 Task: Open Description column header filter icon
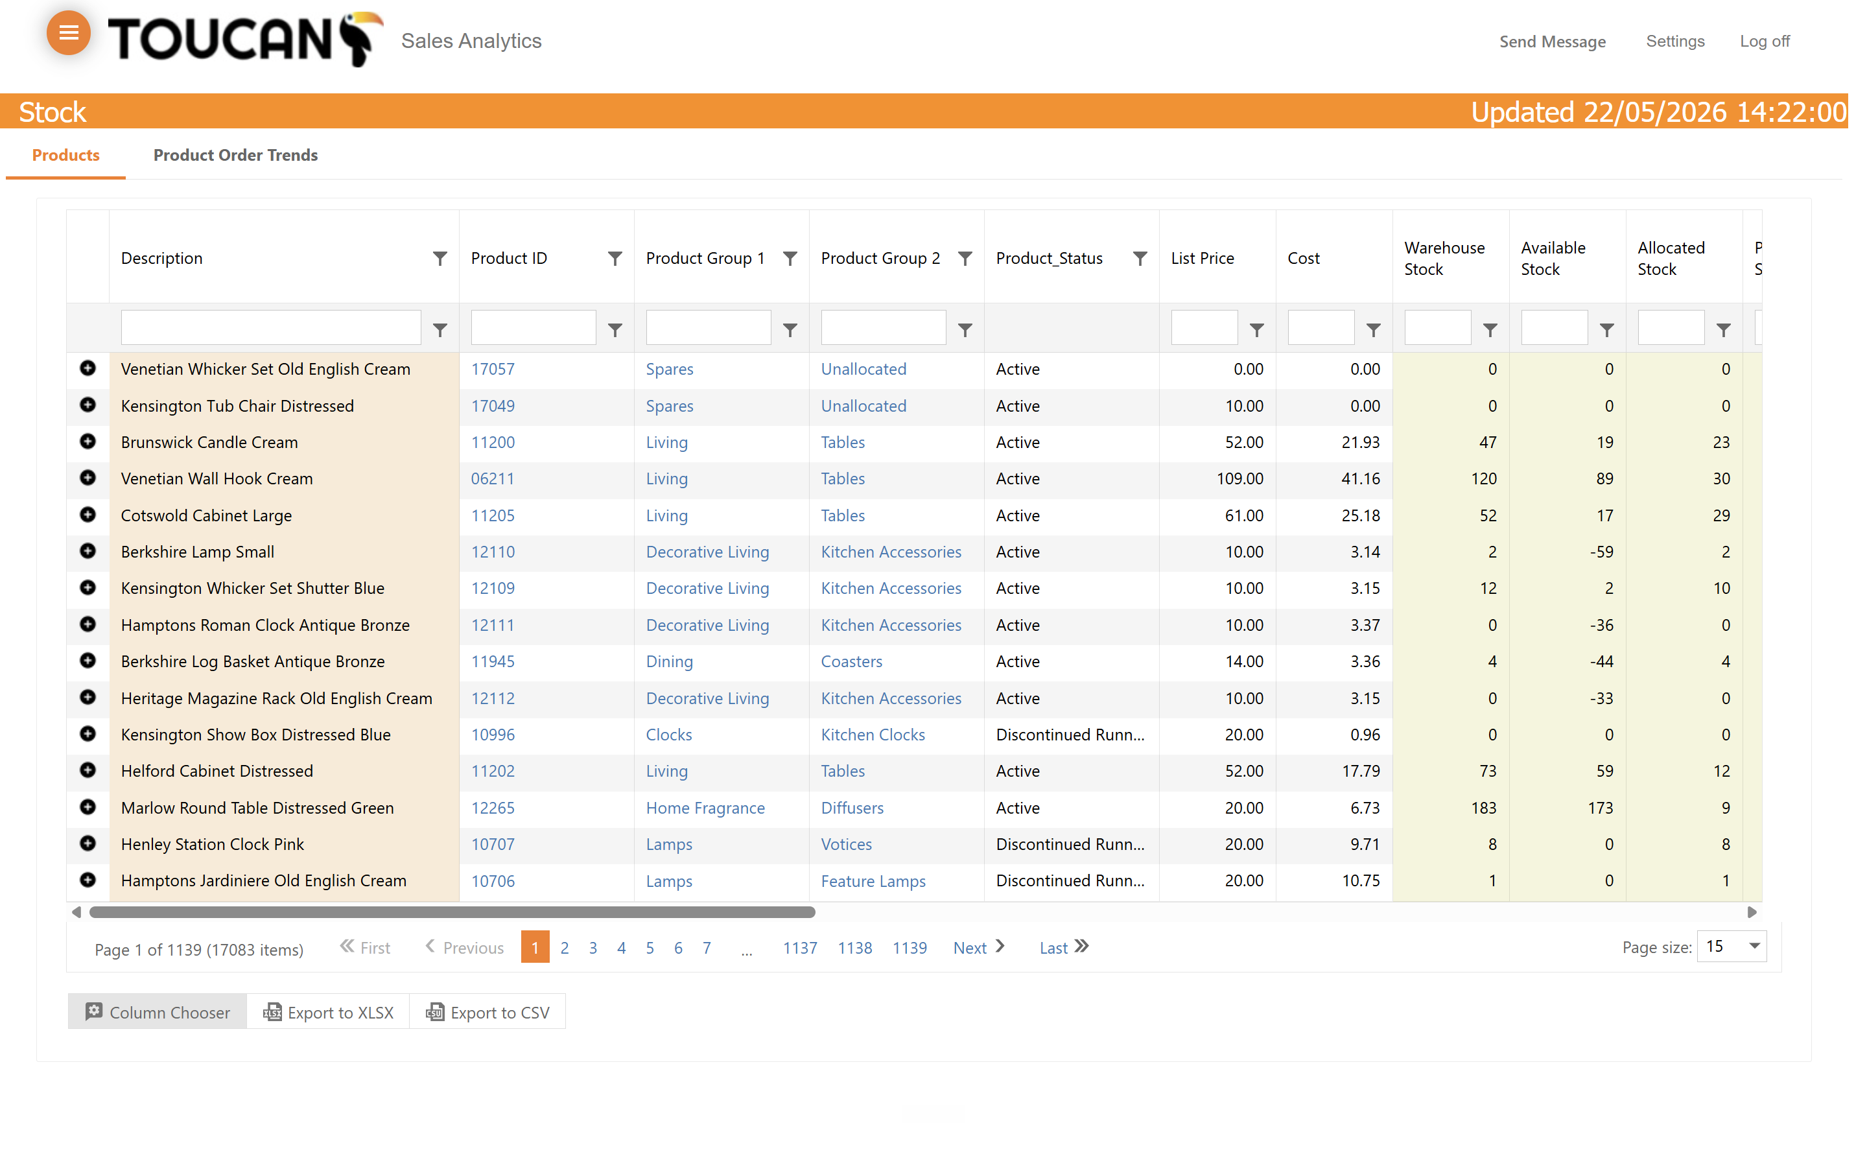tap(440, 259)
